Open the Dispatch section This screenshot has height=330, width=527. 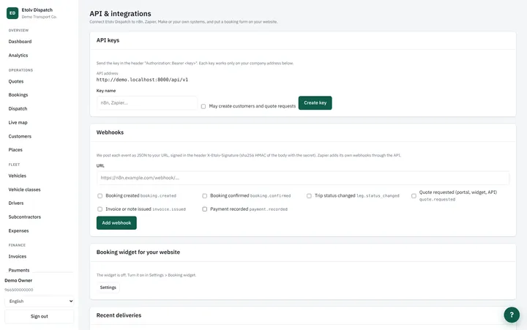[18, 108]
